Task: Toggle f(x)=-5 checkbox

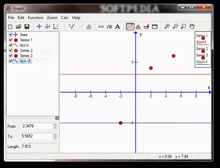Action: click(x=11, y=61)
